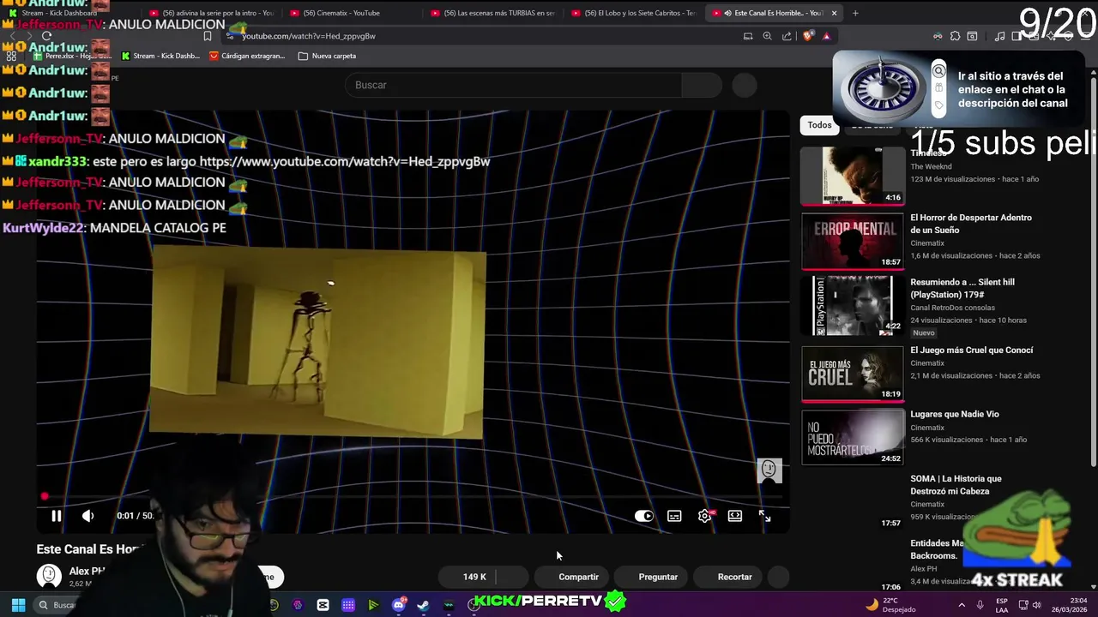Like the video showing 149 K
Screen dimensions: 1098x617
[468, 577]
